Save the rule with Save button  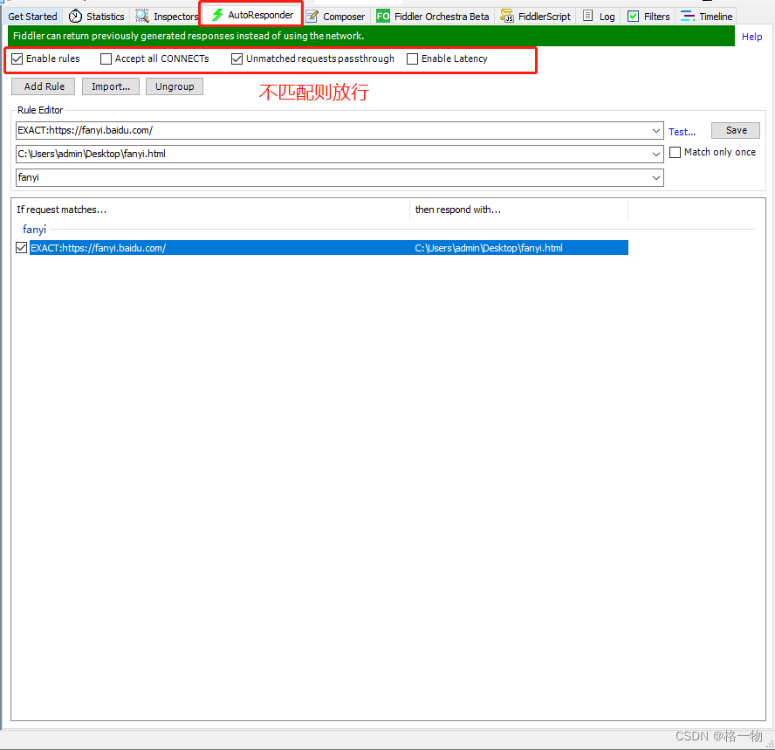pos(736,130)
